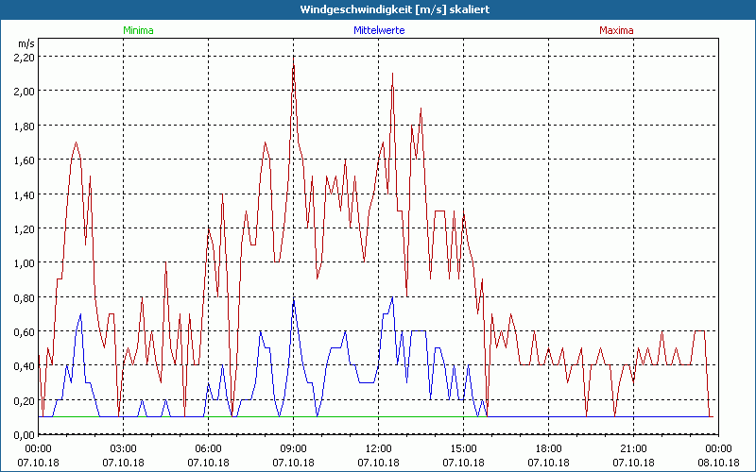Select the 1,00 y-axis value
756x472 pixels.
click(x=23, y=262)
